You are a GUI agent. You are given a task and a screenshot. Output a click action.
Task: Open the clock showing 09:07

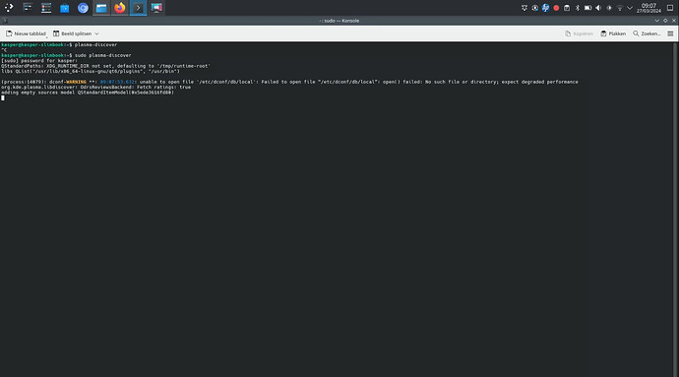[648, 8]
